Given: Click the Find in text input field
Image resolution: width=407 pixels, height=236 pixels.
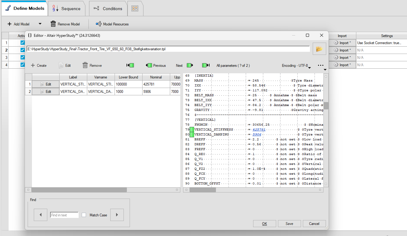Looking at the screenshot, I should coord(64,215).
